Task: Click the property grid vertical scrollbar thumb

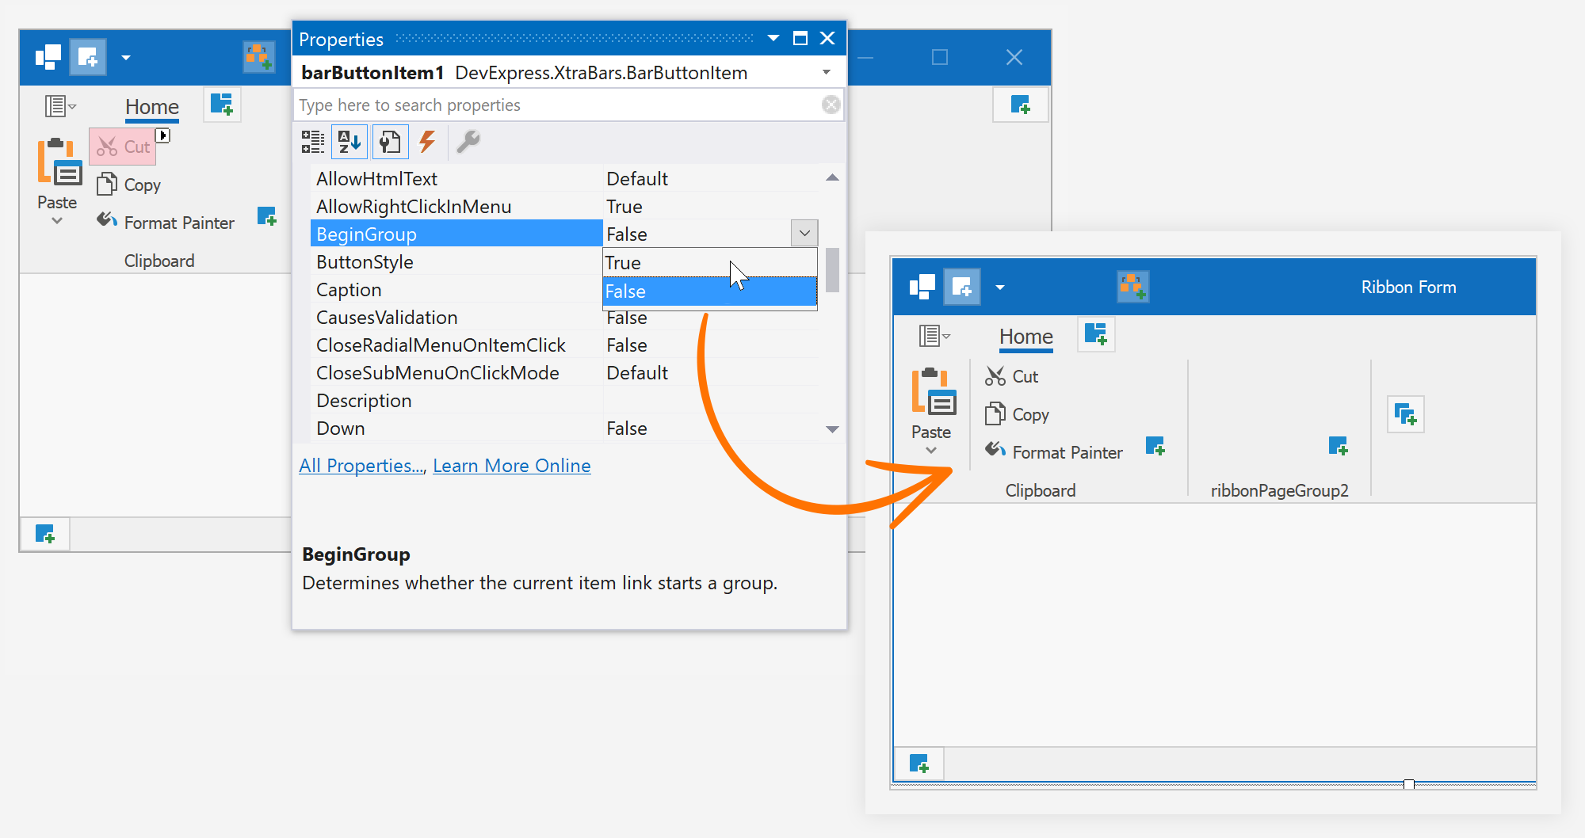Action: click(832, 270)
